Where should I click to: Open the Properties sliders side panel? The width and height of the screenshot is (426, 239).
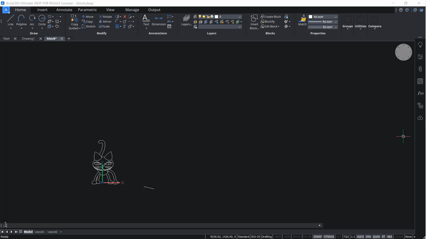coord(420,57)
